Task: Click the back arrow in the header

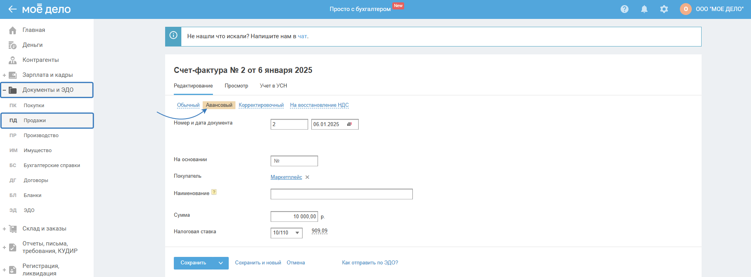Action: pos(12,9)
